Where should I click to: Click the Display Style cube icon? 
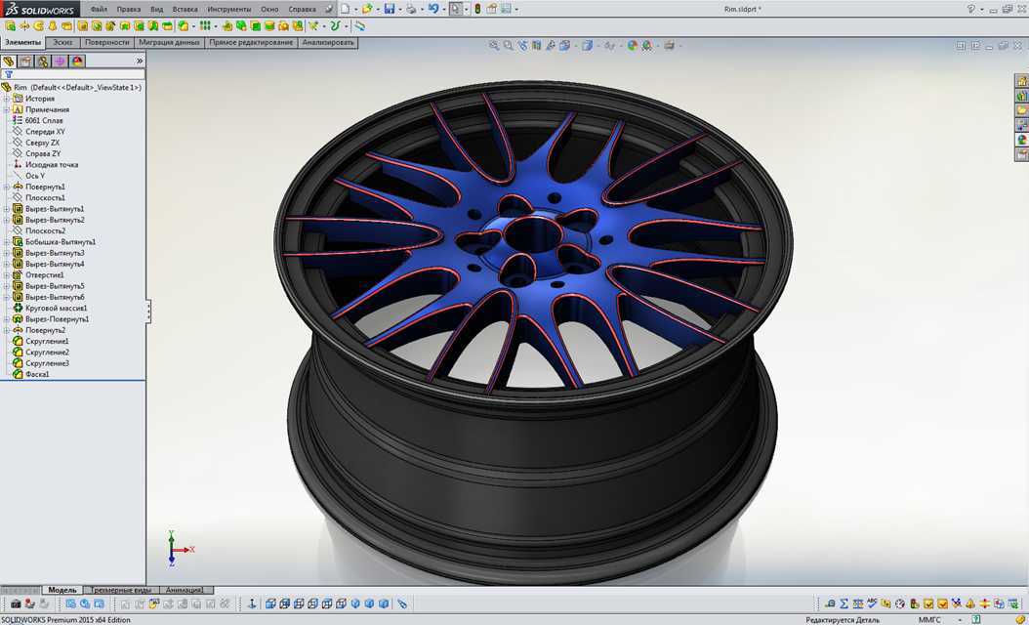tap(588, 45)
